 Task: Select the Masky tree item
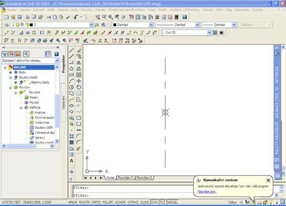tap(34, 97)
